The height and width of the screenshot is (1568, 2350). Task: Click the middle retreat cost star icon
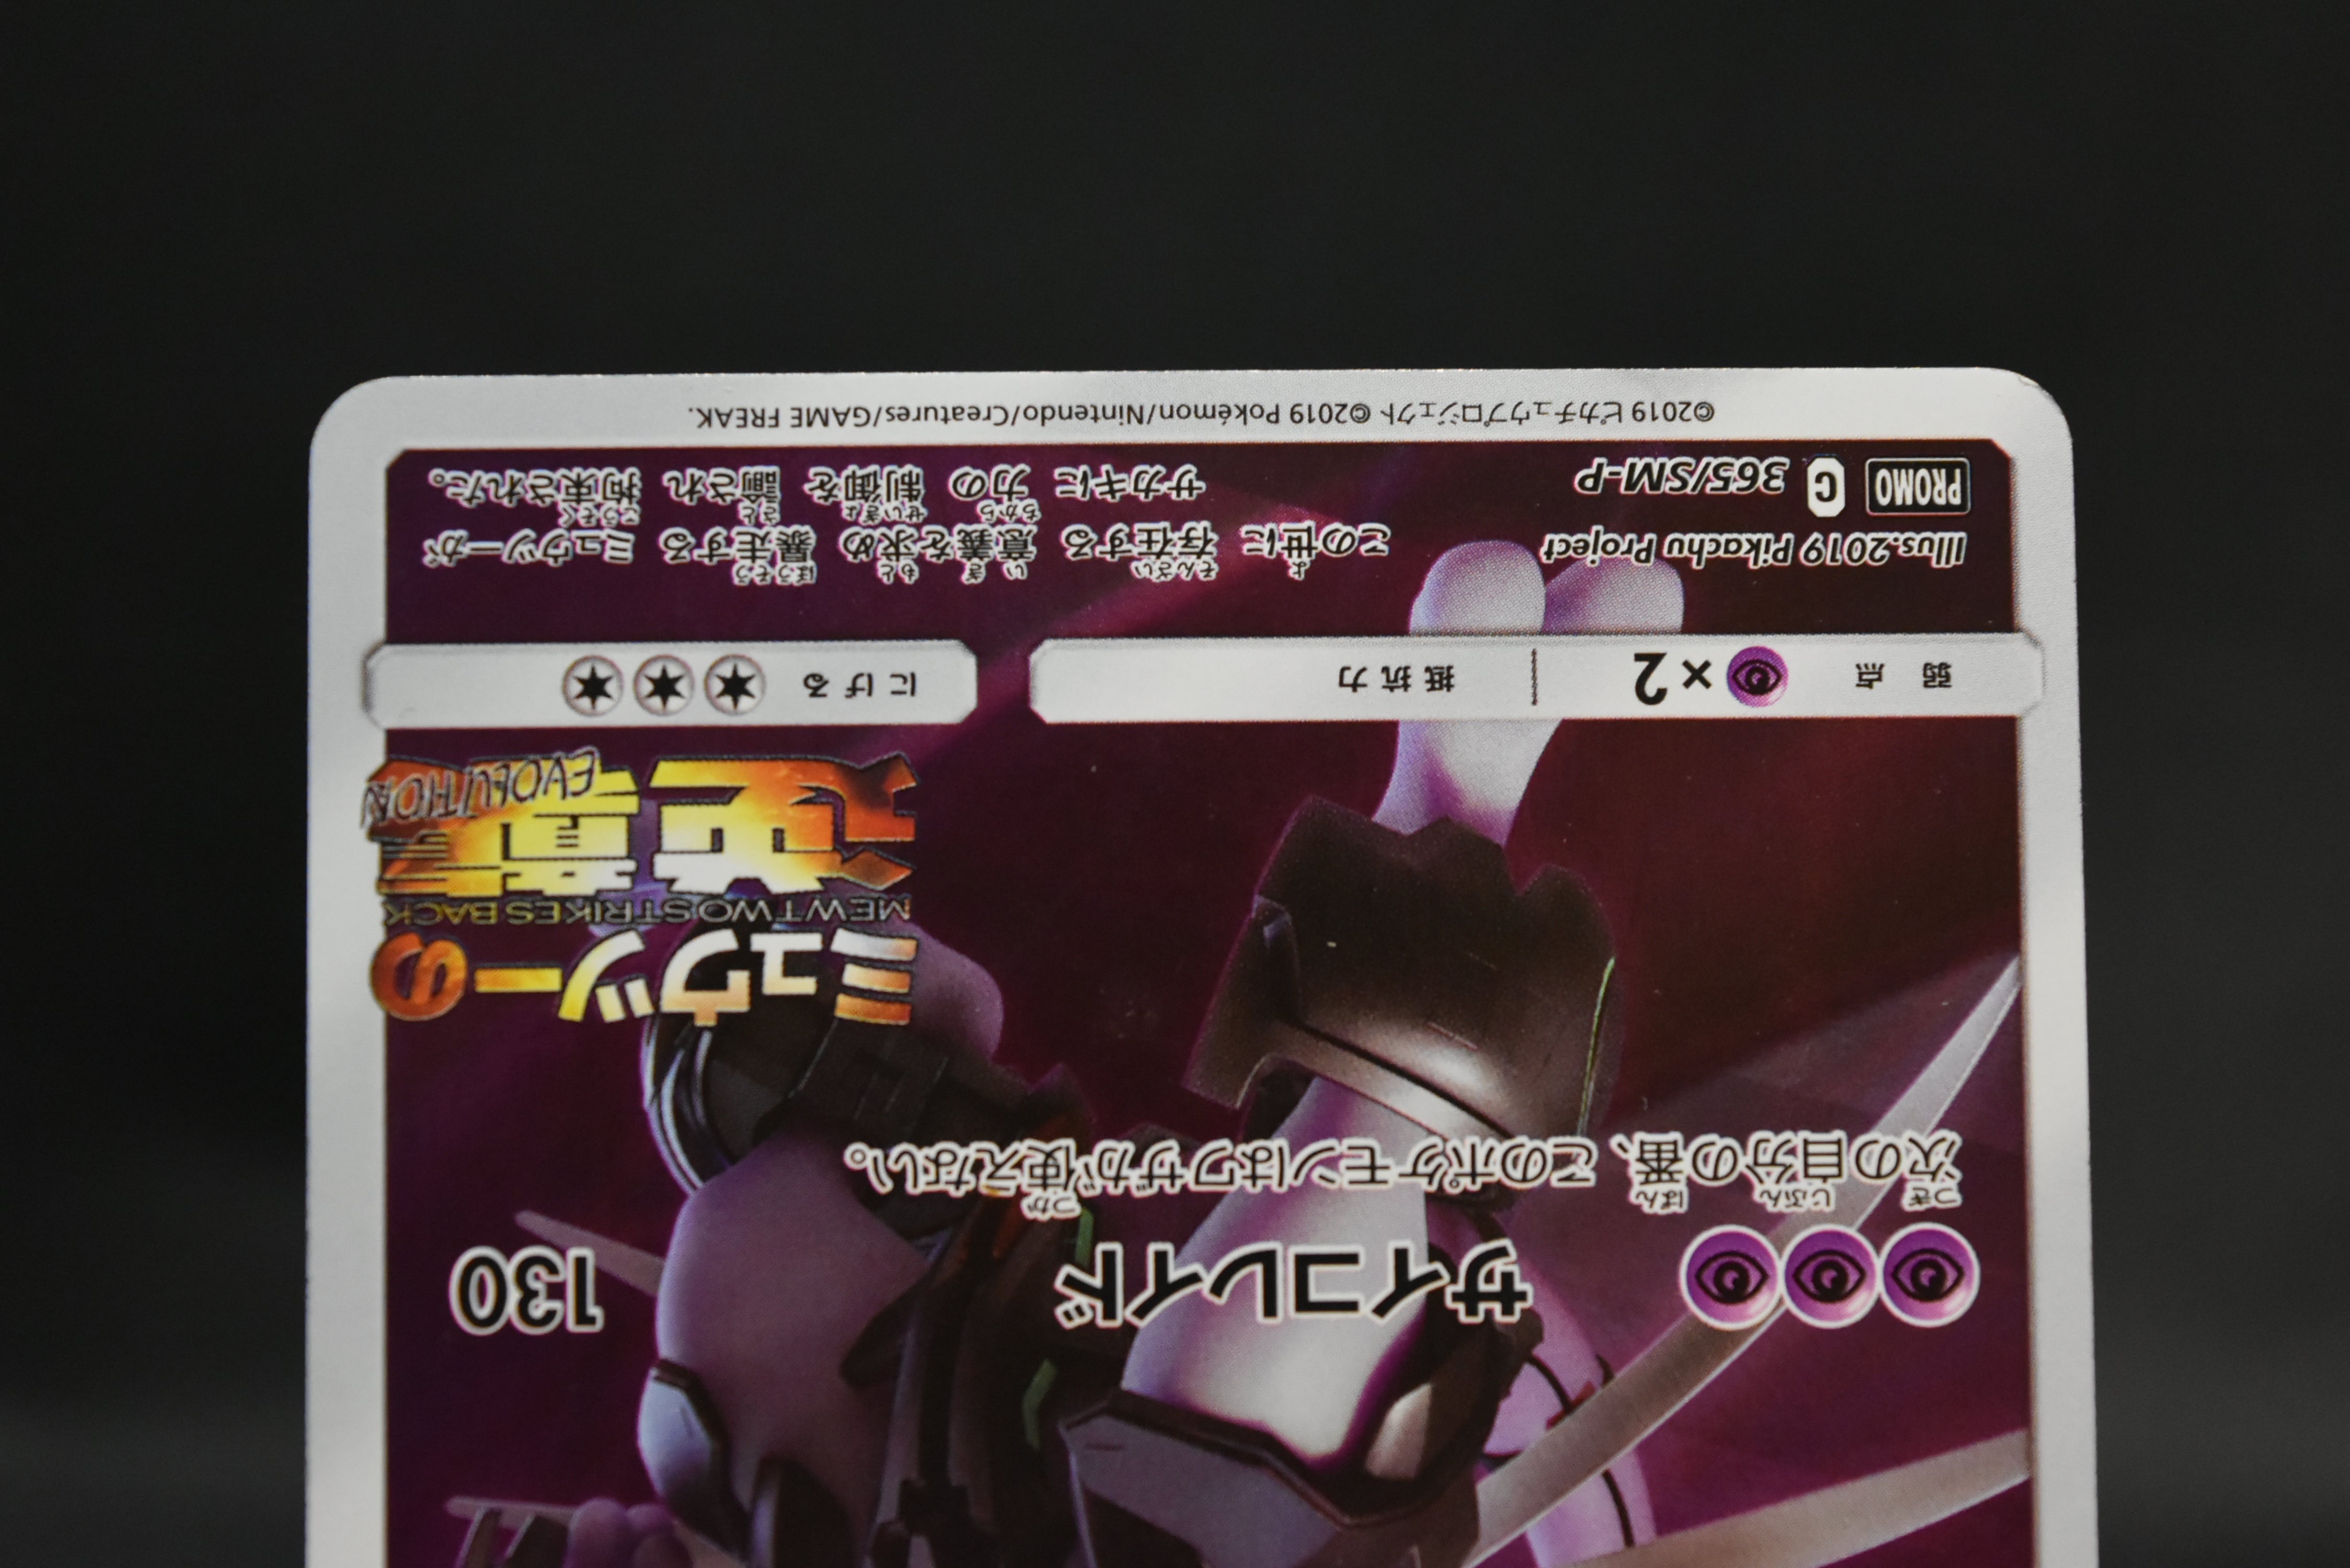click(663, 687)
